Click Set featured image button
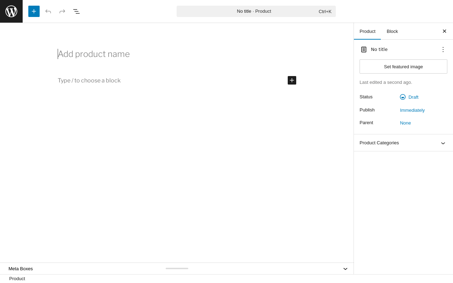The height and width of the screenshot is (283, 453). tap(403, 67)
